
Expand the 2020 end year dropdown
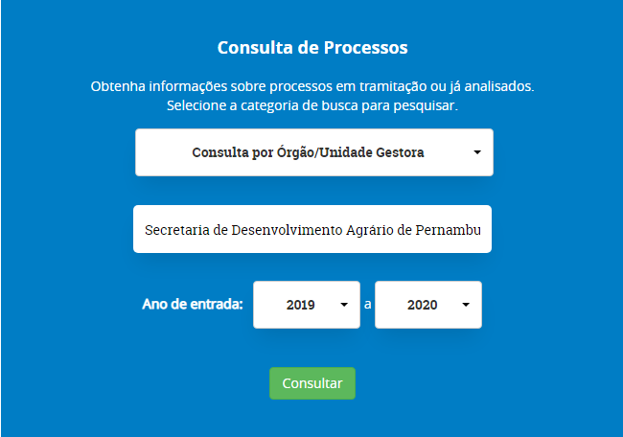click(427, 305)
